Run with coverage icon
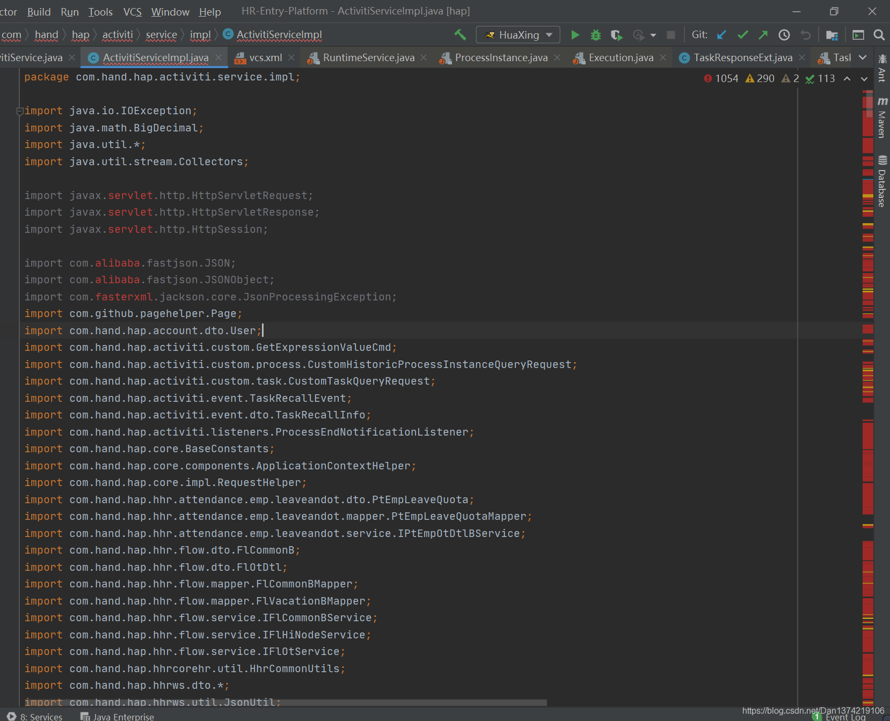The width and height of the screenshot is (890, 721). pyautogui.click(x=617, y=35)
